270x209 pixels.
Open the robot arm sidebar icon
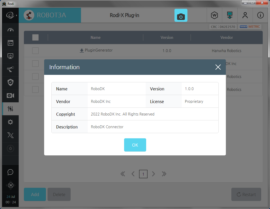pyautogui.click(x=10, y=69)
